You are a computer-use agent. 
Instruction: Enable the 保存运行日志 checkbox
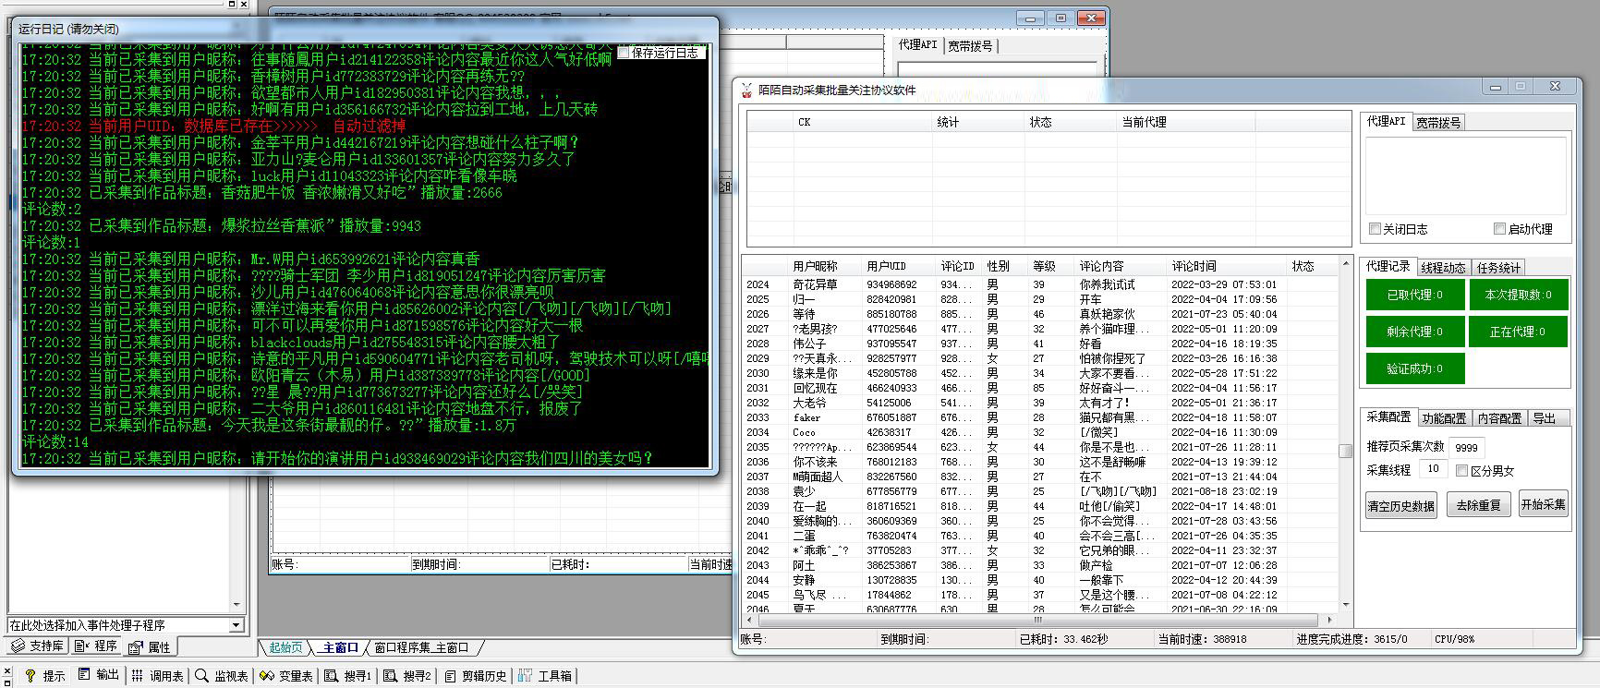(624, 53)
